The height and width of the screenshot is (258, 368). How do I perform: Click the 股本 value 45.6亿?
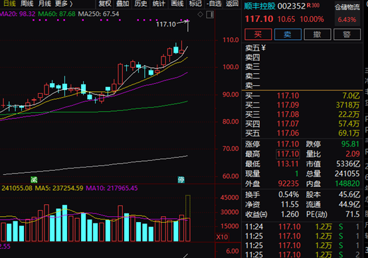pyautogui.click(x=349, y=195)
